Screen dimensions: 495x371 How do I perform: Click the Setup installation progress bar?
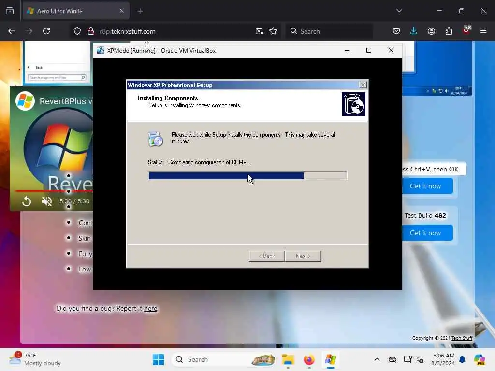[x=248, y=176]
